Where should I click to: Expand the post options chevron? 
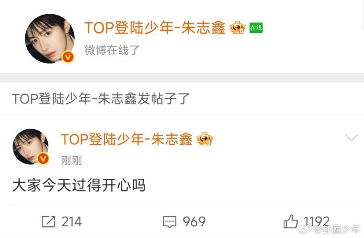coord(352,138)
